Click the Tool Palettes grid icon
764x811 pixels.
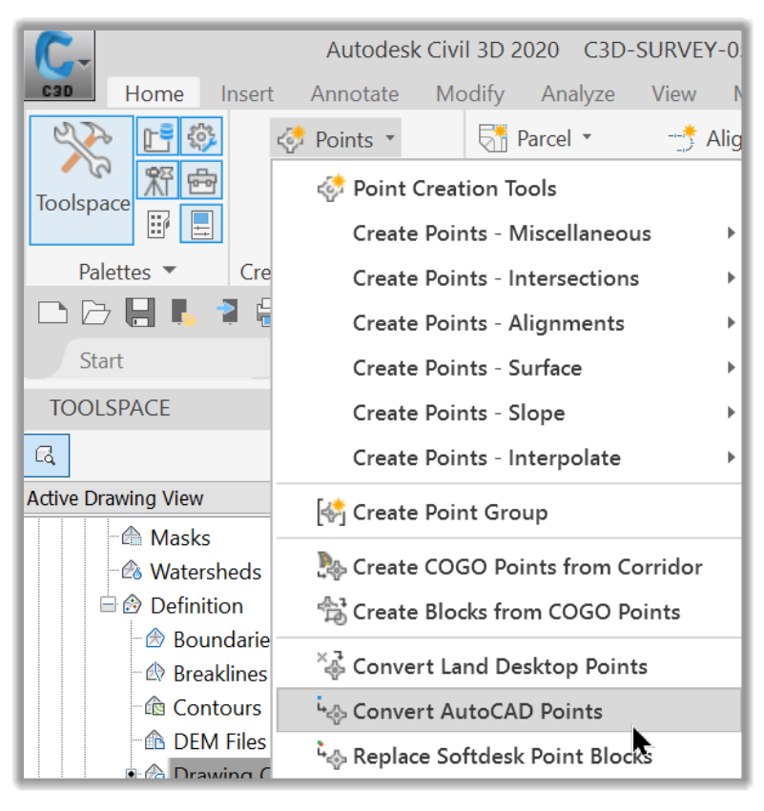[x=158, y=224]
